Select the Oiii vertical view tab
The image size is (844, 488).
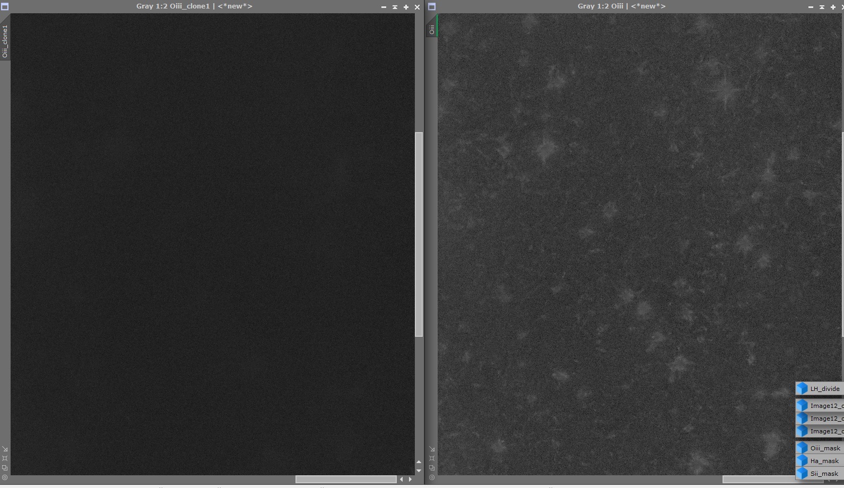tap(432, 29)
